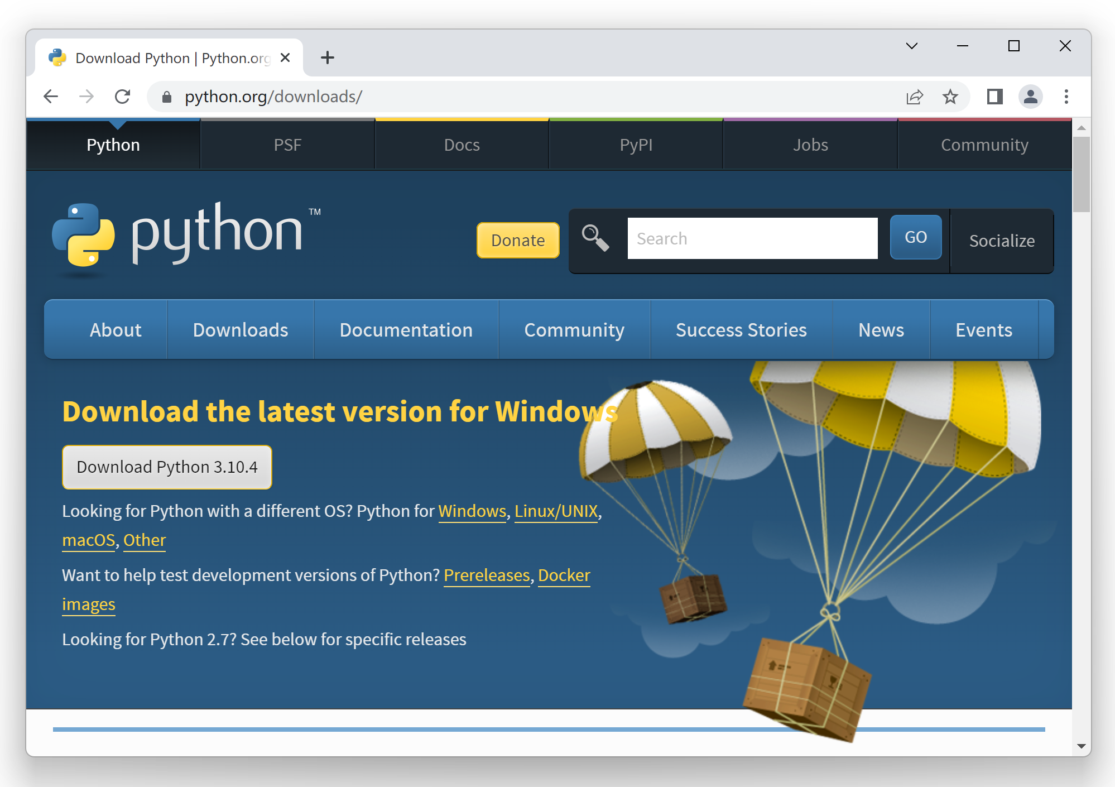Screen dimensions: 1115x787
Task: Follow the Linux/UNIX link
Action: 555,511
